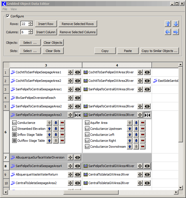
Task: Click Remove Selected Rows button
Action: (x=78, y=24)
